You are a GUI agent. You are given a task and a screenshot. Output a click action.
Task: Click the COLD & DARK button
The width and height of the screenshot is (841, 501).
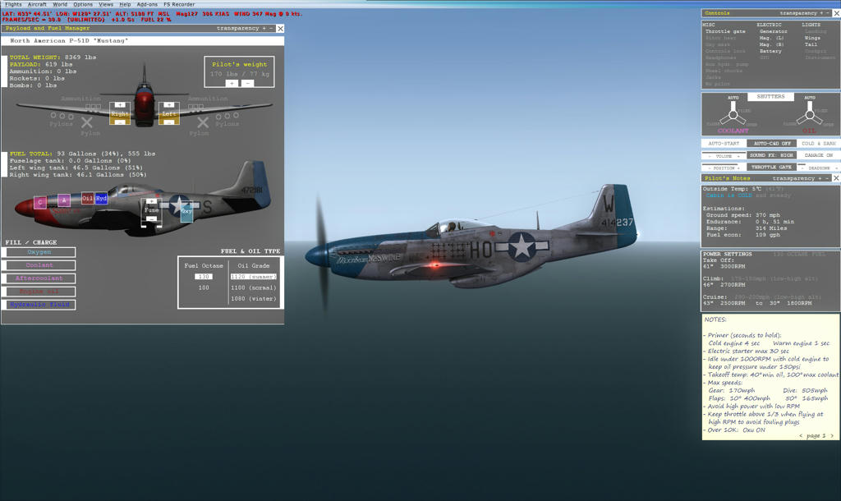819,143
